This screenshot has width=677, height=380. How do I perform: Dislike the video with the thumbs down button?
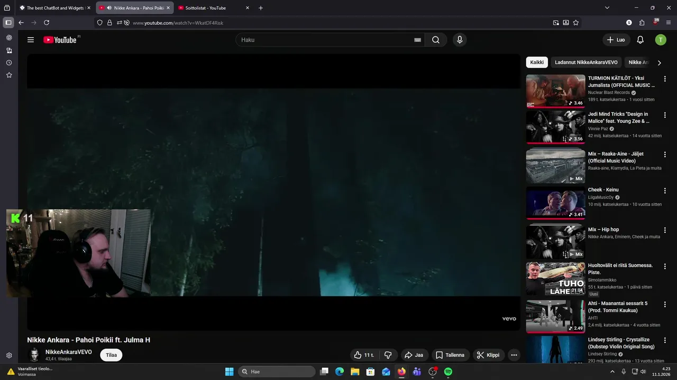(x=388, y=355)
